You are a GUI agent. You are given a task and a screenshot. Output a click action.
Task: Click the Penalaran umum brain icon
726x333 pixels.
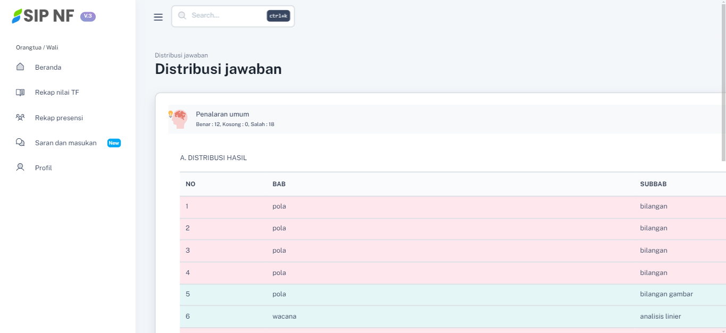pos(179,119)
